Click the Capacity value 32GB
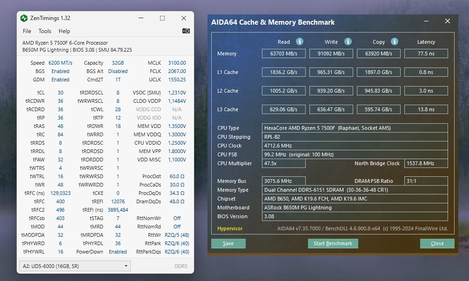 (x=118, y=63)
